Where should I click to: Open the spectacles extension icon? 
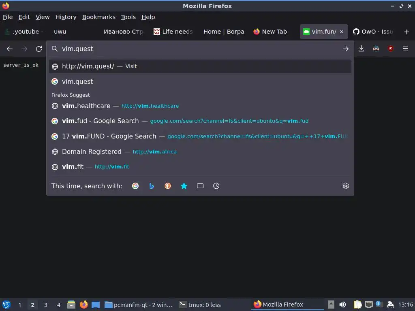376,49
